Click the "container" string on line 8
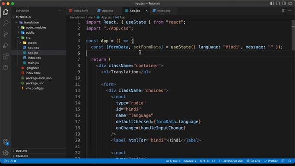The image size is (295, 166). (x=147, y=65)
